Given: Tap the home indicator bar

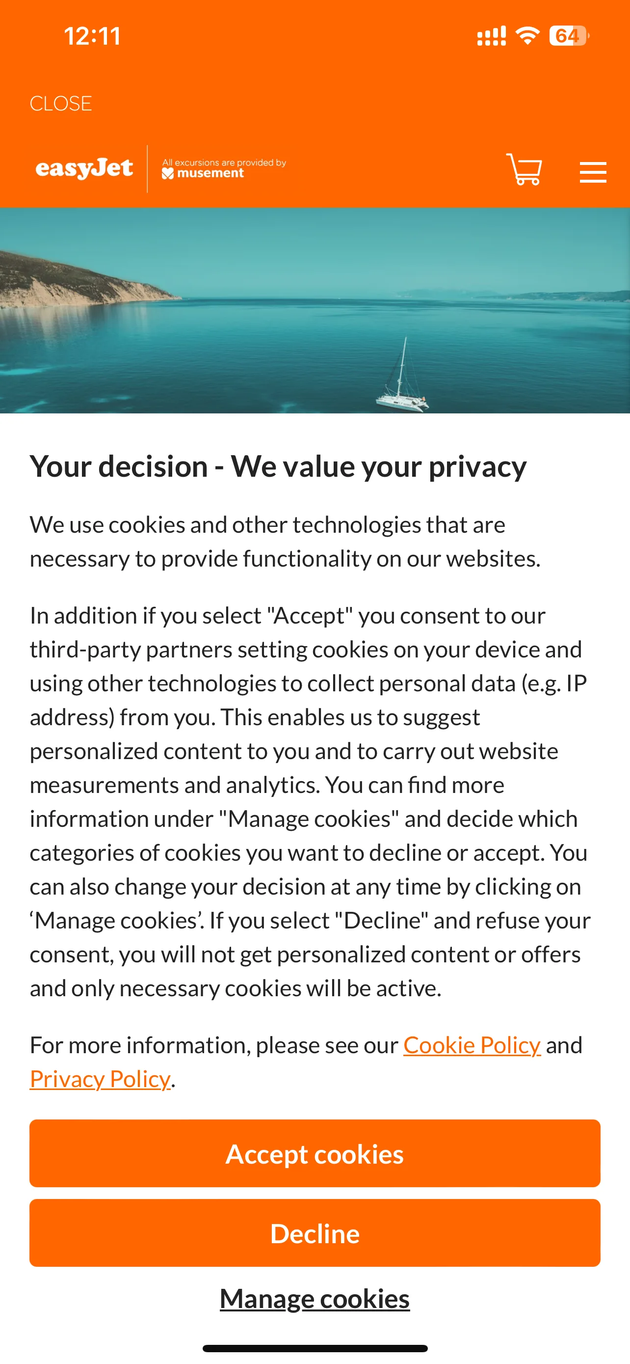Looking at the screenshot, I should pyautogui.click(x=315, y=1348).
